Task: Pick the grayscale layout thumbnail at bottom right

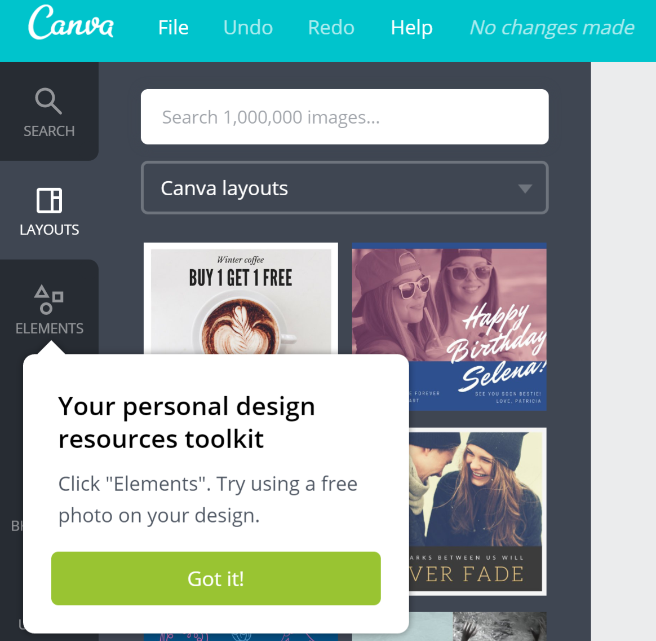Action: pyautogui.click(x=499, y=626)
